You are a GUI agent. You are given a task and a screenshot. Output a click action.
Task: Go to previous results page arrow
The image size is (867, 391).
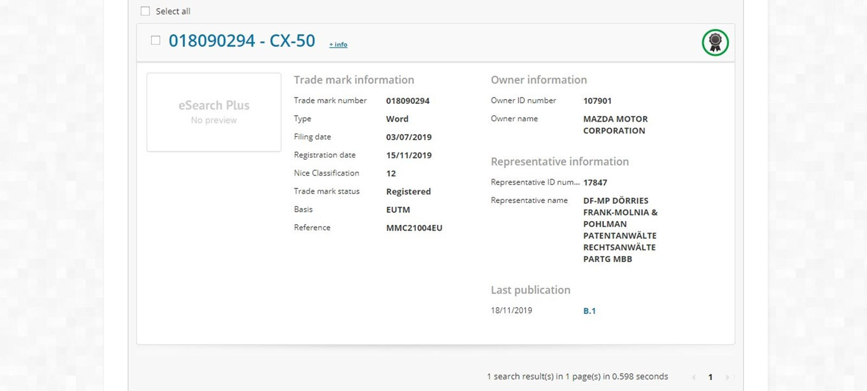click(694, 377)
